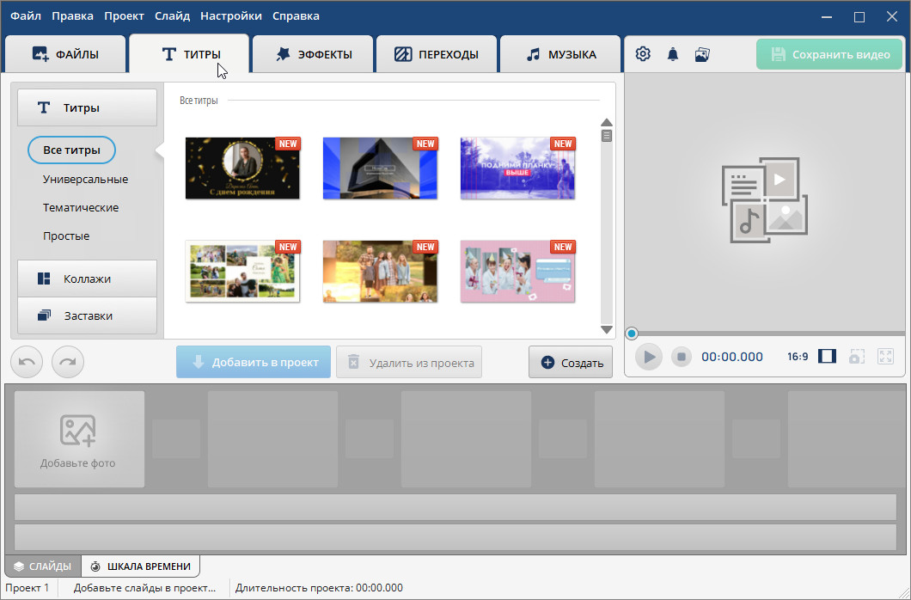Click the snapshot camera icon in player

point(856,357)
